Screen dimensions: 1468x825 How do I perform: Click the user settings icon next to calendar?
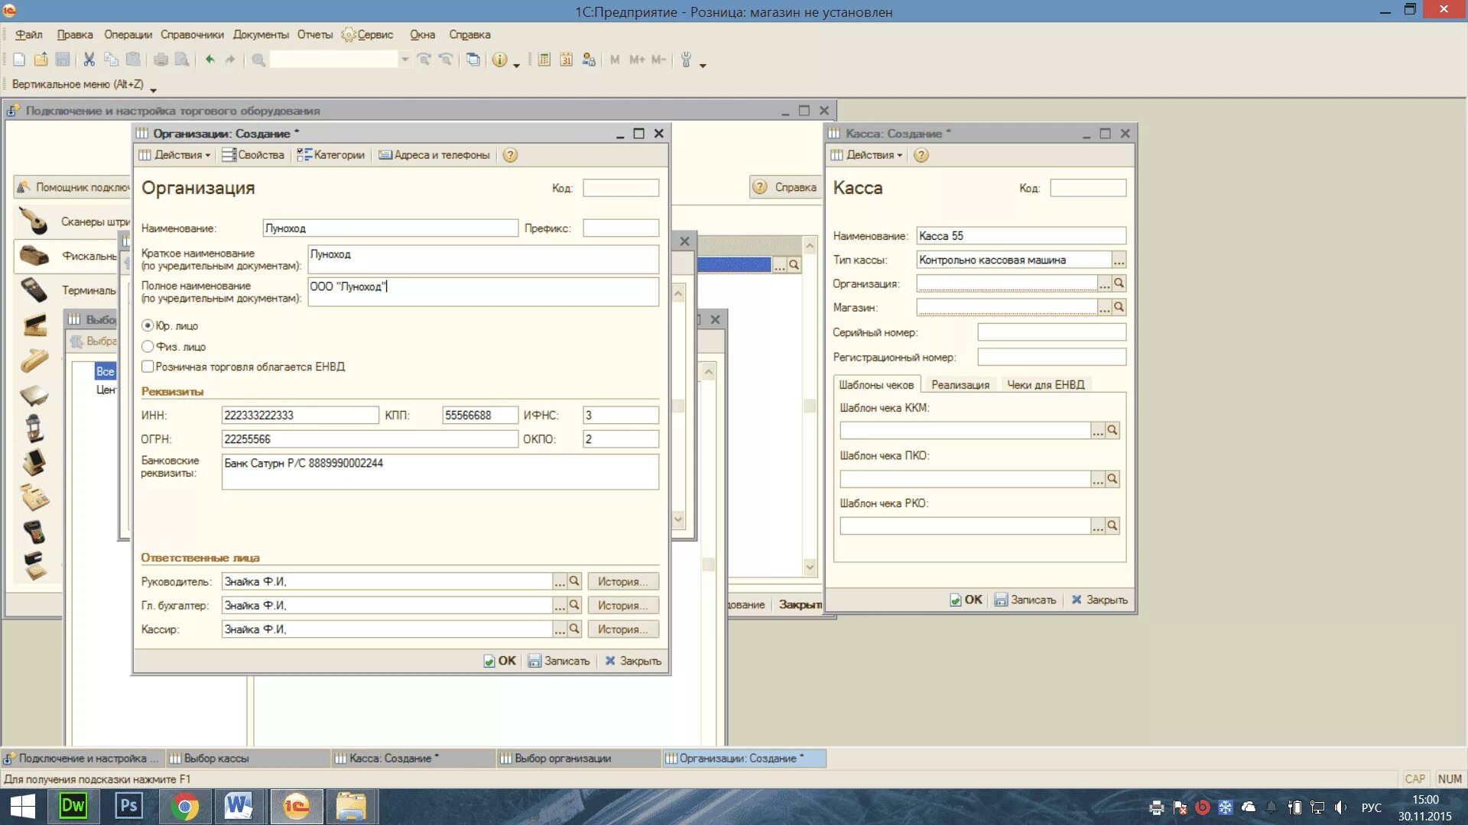(x=588, y=60)
